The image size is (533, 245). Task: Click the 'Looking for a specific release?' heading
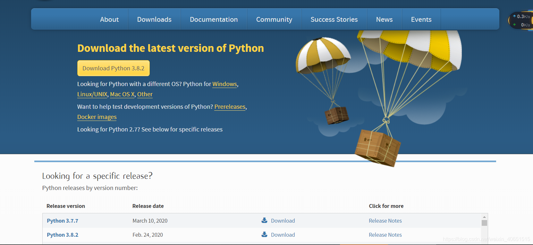tap(97, 176)
